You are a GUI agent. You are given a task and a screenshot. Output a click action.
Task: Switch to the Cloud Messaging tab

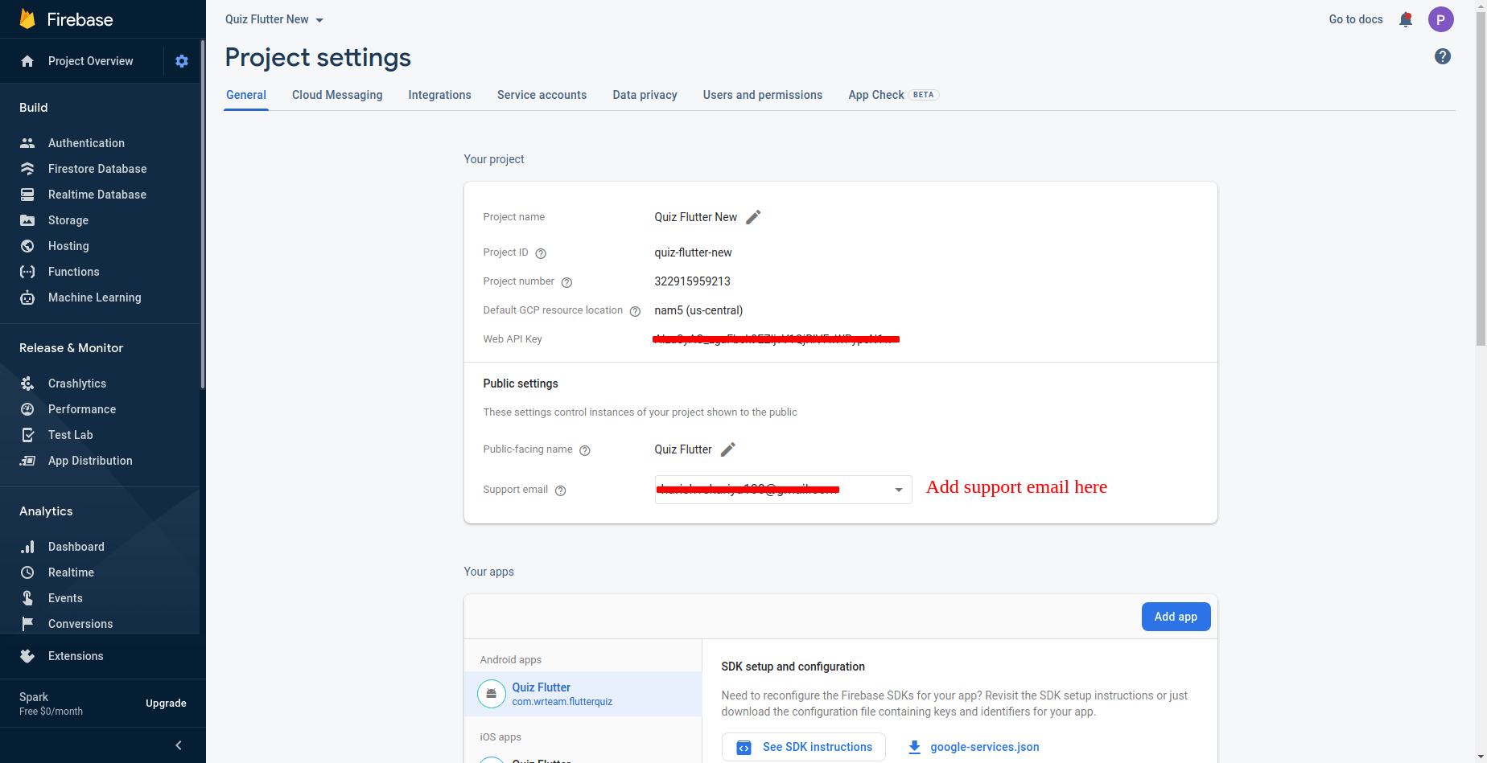tap(337, 94)
